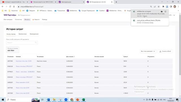181x102 pixels.
Task: Open the browser home page
Action: (14, 7)
